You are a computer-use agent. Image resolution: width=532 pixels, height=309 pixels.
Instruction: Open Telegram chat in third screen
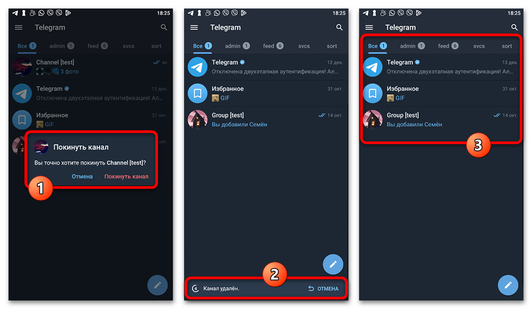click(441, 67)
